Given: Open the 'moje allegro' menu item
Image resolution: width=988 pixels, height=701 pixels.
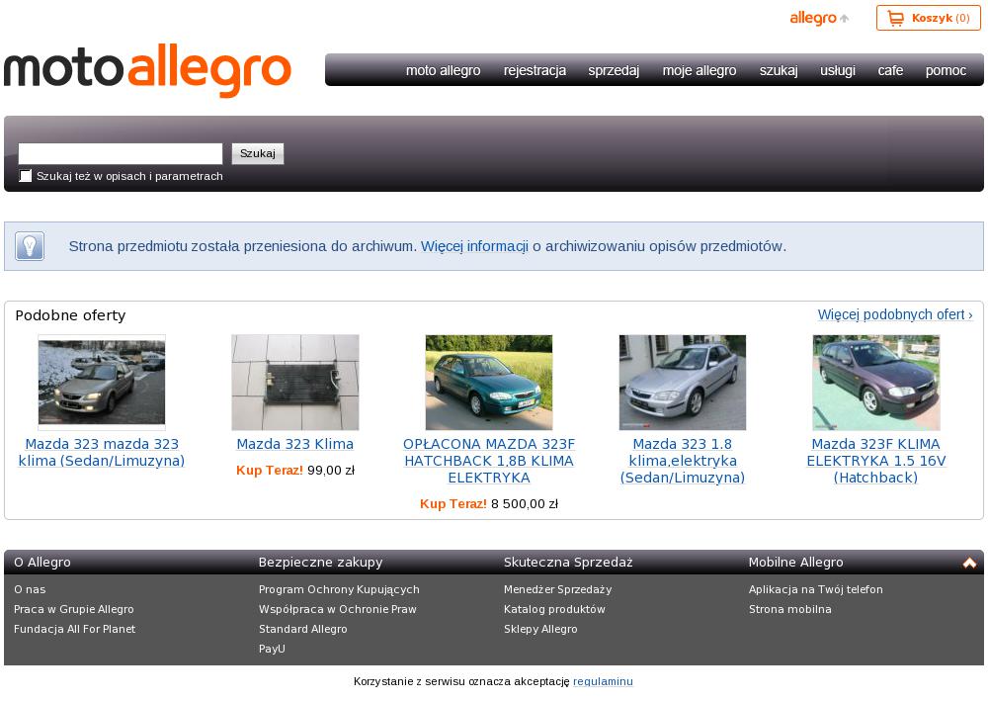Looking at the screenshot, I should (x=700, y=70).
